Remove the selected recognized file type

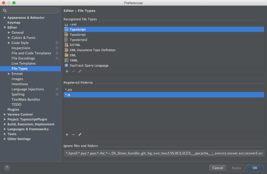73,71
